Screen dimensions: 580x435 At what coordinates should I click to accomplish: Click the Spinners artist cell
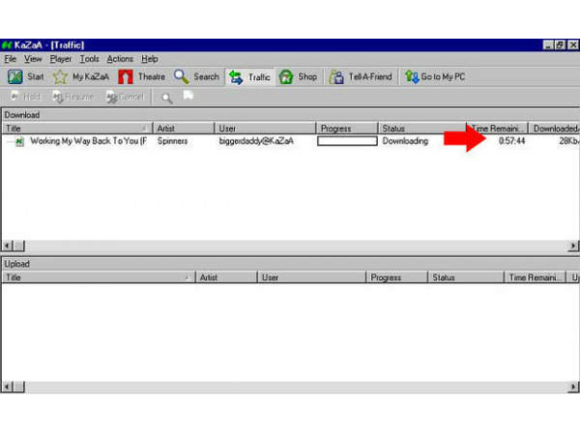click(172, 141)
